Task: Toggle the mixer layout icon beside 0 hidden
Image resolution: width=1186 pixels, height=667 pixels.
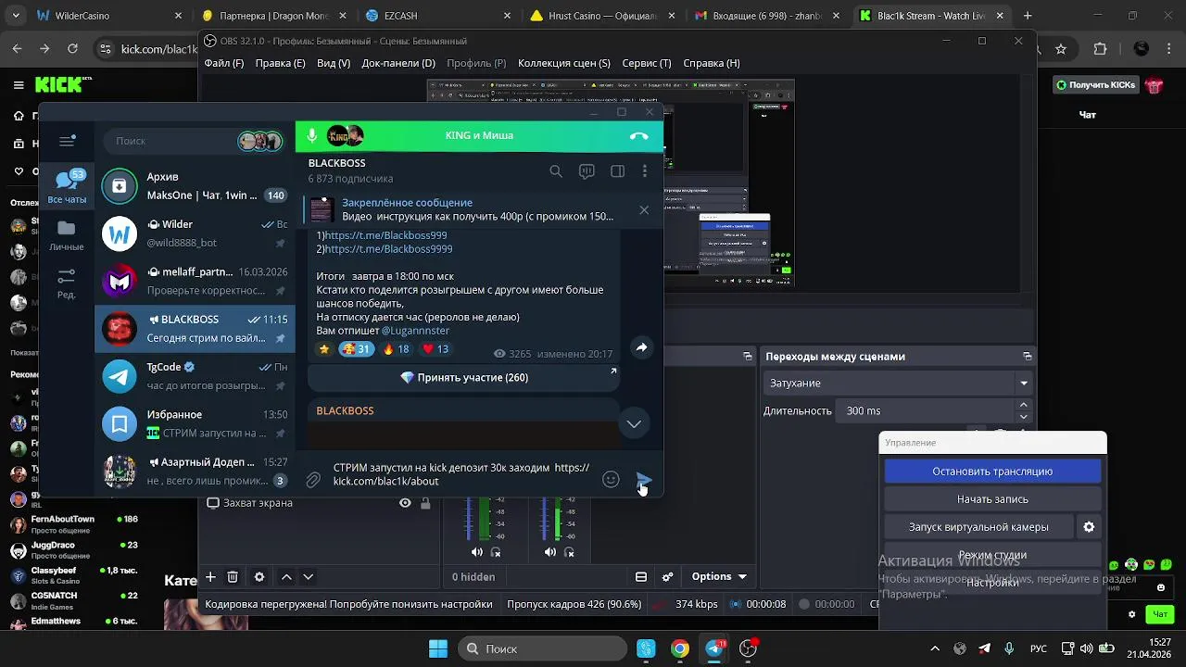Action: [x=641, y=576]
